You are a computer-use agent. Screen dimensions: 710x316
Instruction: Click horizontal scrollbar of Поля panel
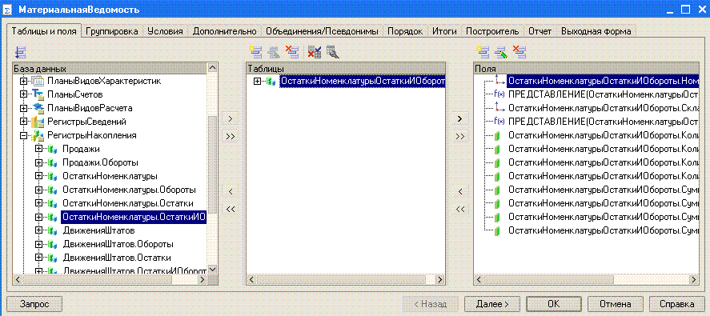coord(587,280)
